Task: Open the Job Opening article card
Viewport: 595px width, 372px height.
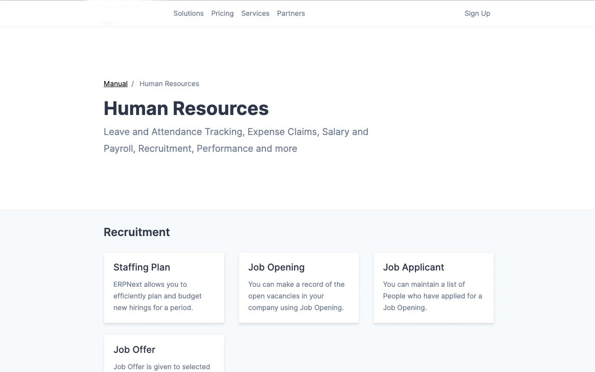Action: 298,287
